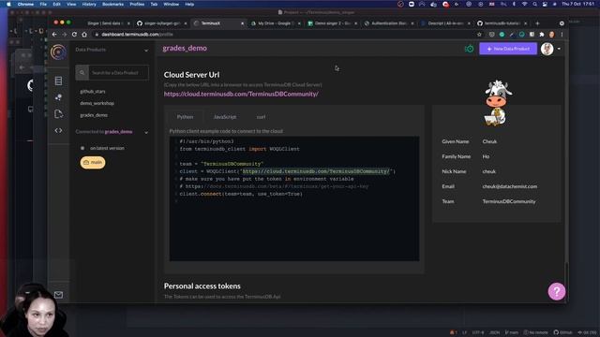Click the Given Name value Cheuk
This screenshot has height=337, width=600.
pos(489,141)
